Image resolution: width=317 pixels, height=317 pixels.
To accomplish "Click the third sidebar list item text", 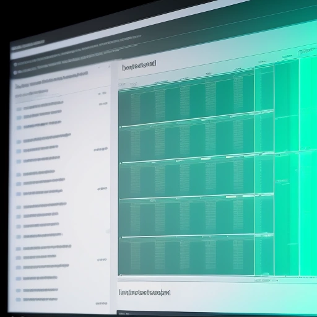I will point(42,124).
